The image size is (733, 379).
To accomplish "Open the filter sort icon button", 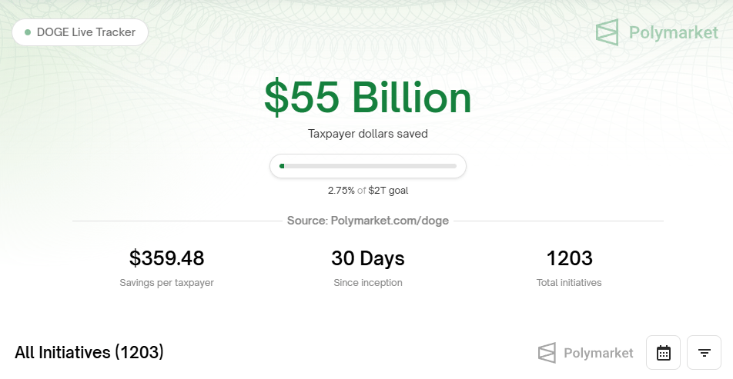I will pyautogui.click(x=704, y=353).
